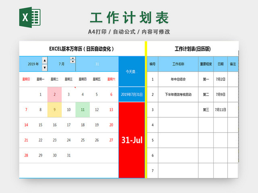Screen dimensions: 258x193
Task: Select the 7月9日 date cell
Action: 221,94
